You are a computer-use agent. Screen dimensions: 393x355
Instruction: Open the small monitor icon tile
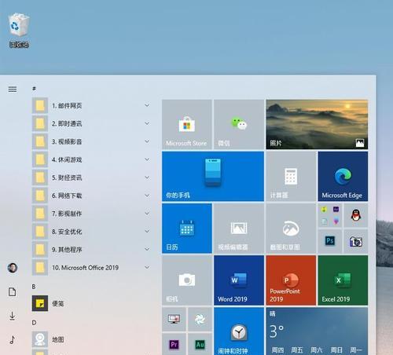[174, 319]
